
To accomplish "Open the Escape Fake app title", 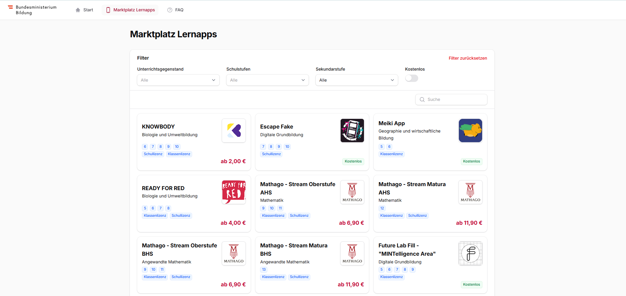I will tap(277, 127).
